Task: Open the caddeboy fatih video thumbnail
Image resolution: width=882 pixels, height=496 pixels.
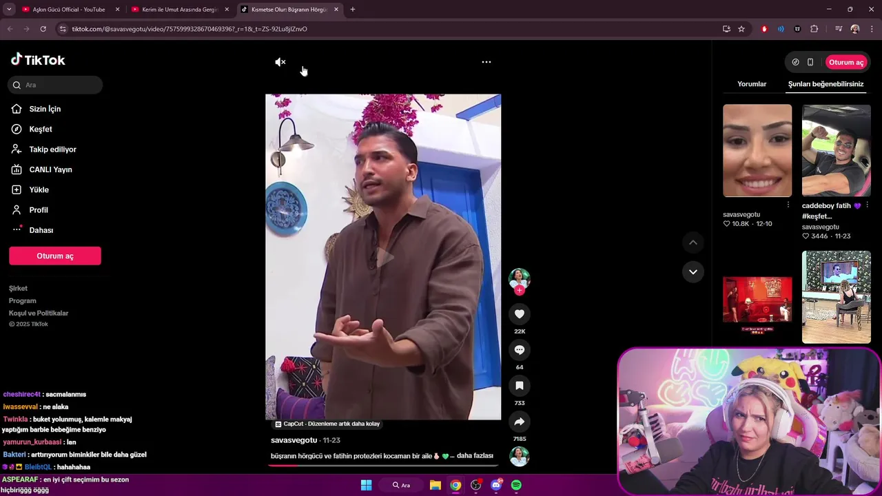Action: pyautogui.click(x=837, y=151)
